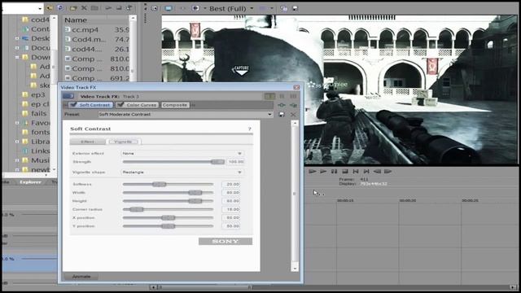Switch to the Vignette tab

[x=123, y=142]
